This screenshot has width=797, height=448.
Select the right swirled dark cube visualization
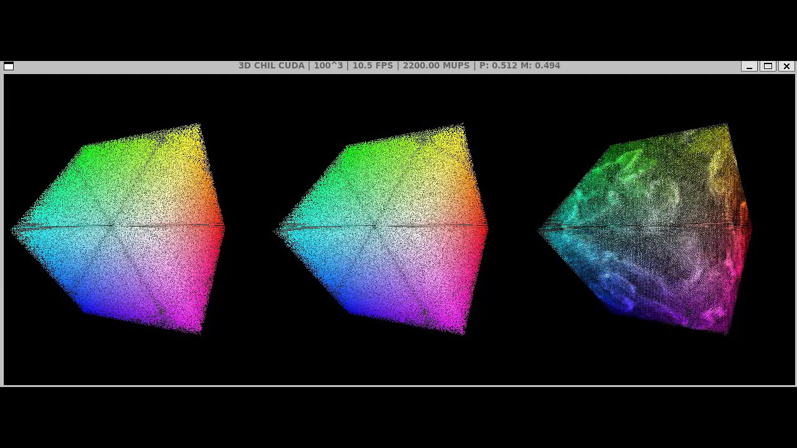point(645,229)
